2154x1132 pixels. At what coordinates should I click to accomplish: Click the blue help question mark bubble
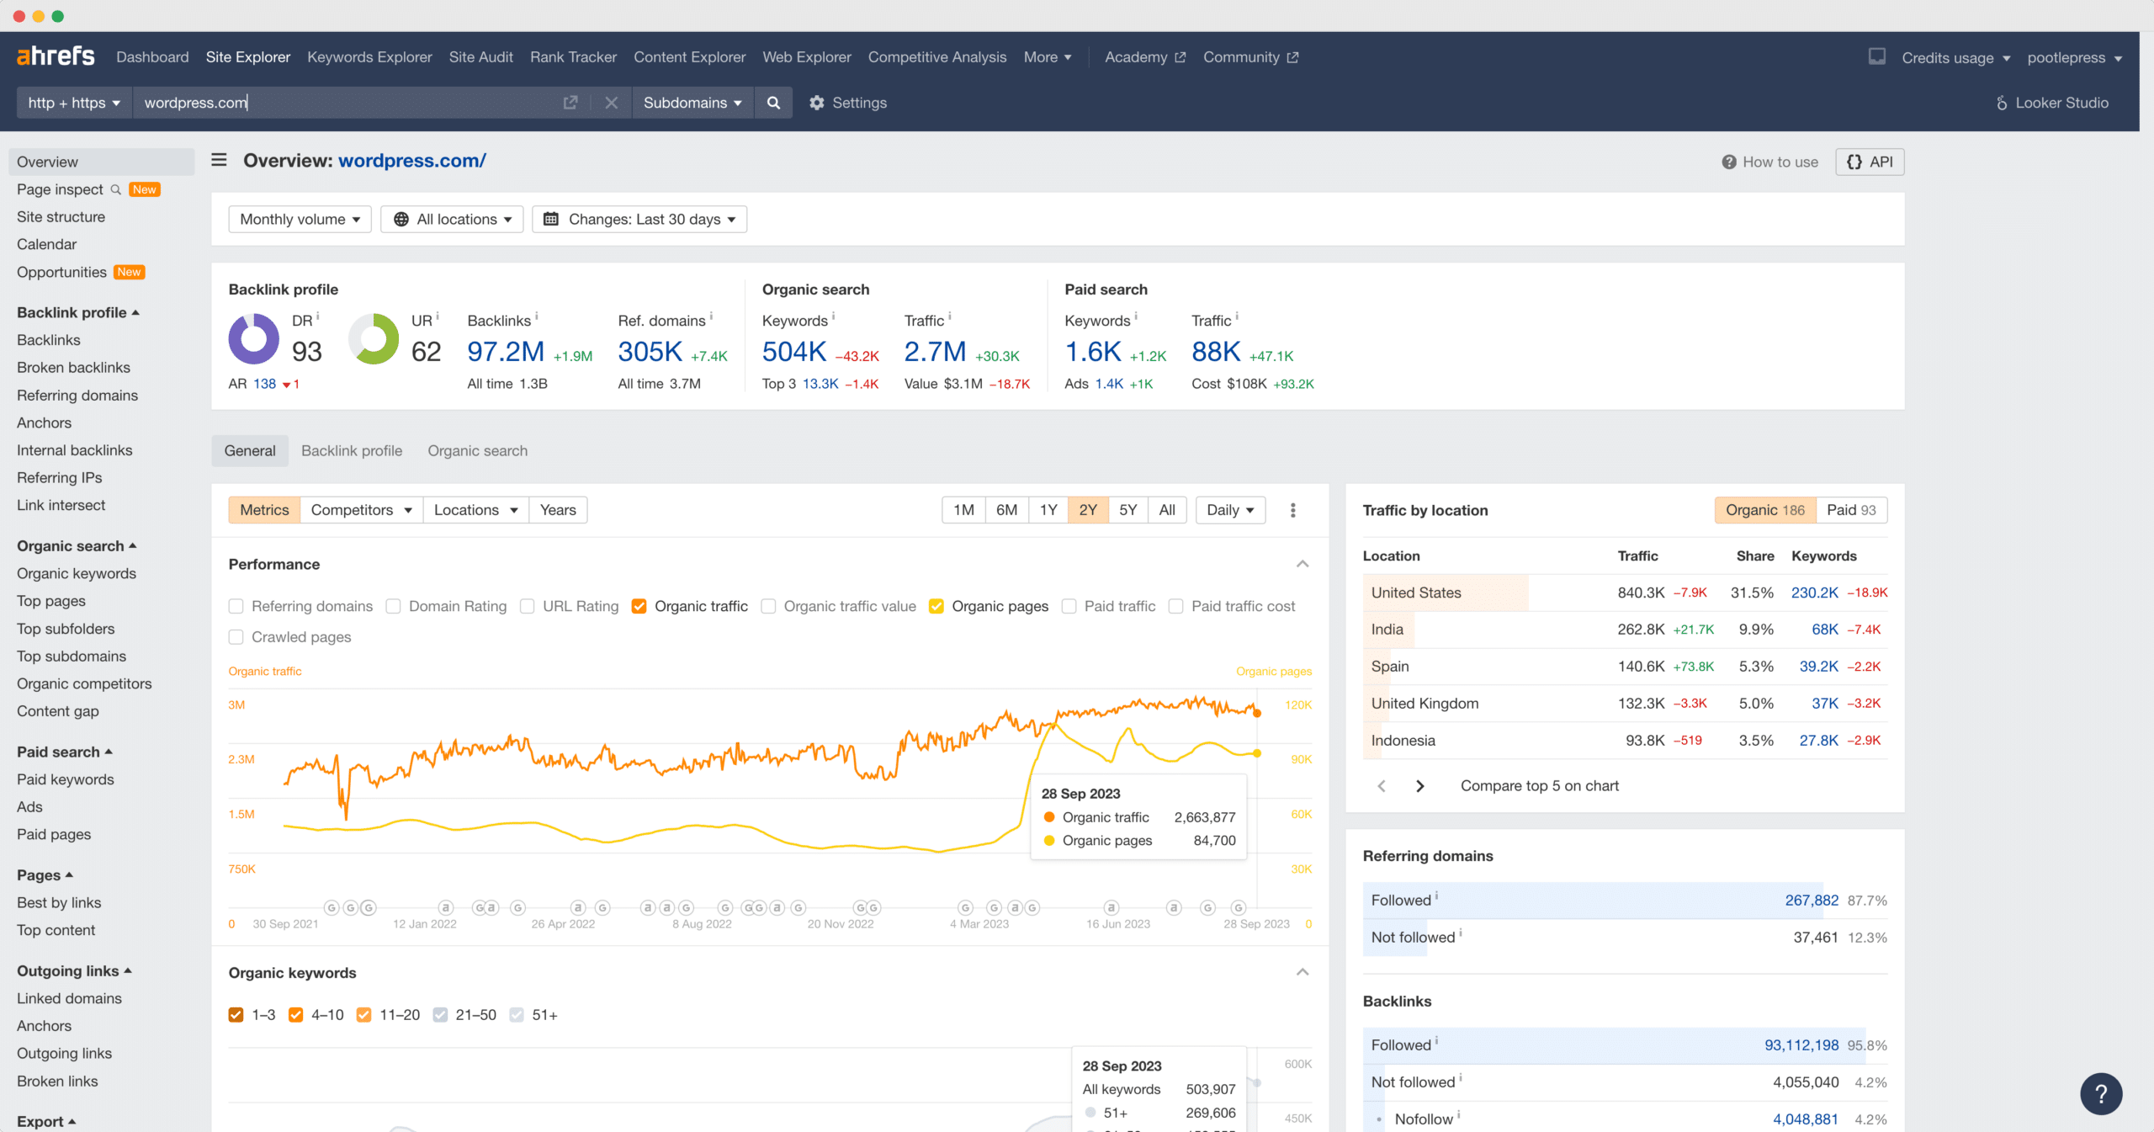tap(2101, 1093)
